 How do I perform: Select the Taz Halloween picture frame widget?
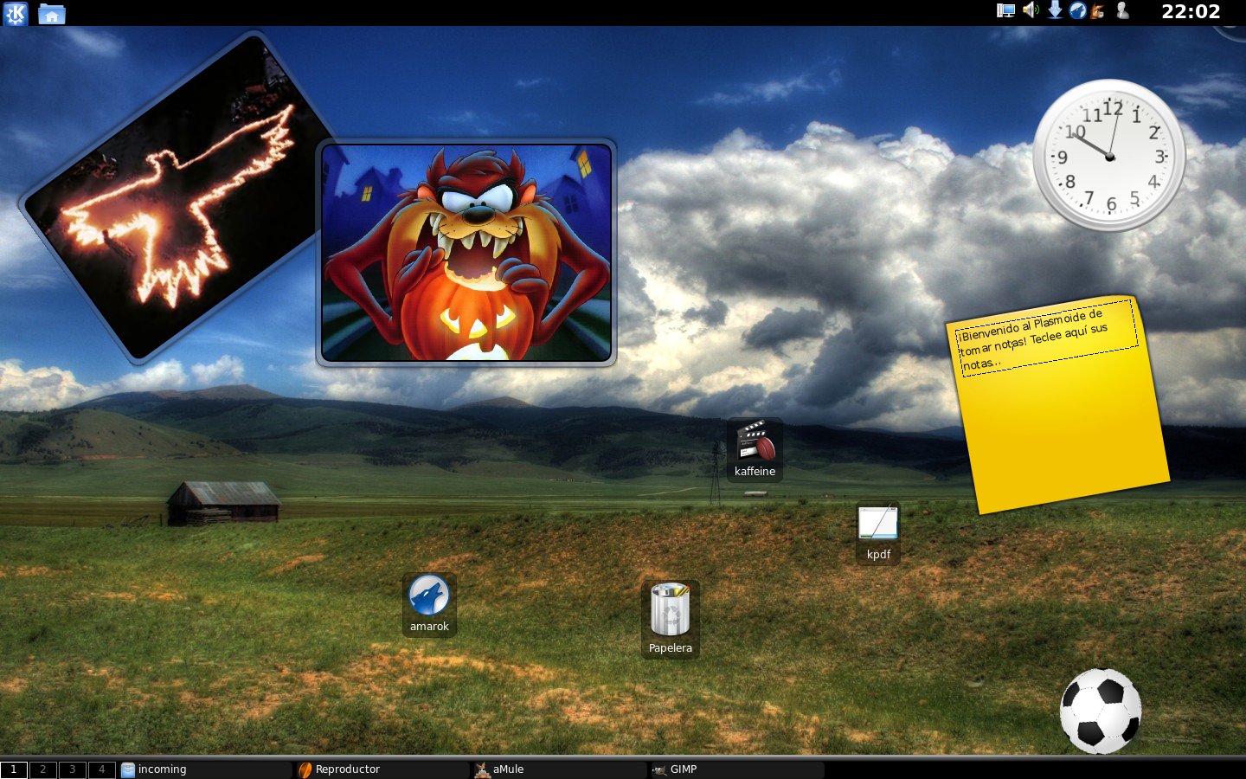point(466,252)
